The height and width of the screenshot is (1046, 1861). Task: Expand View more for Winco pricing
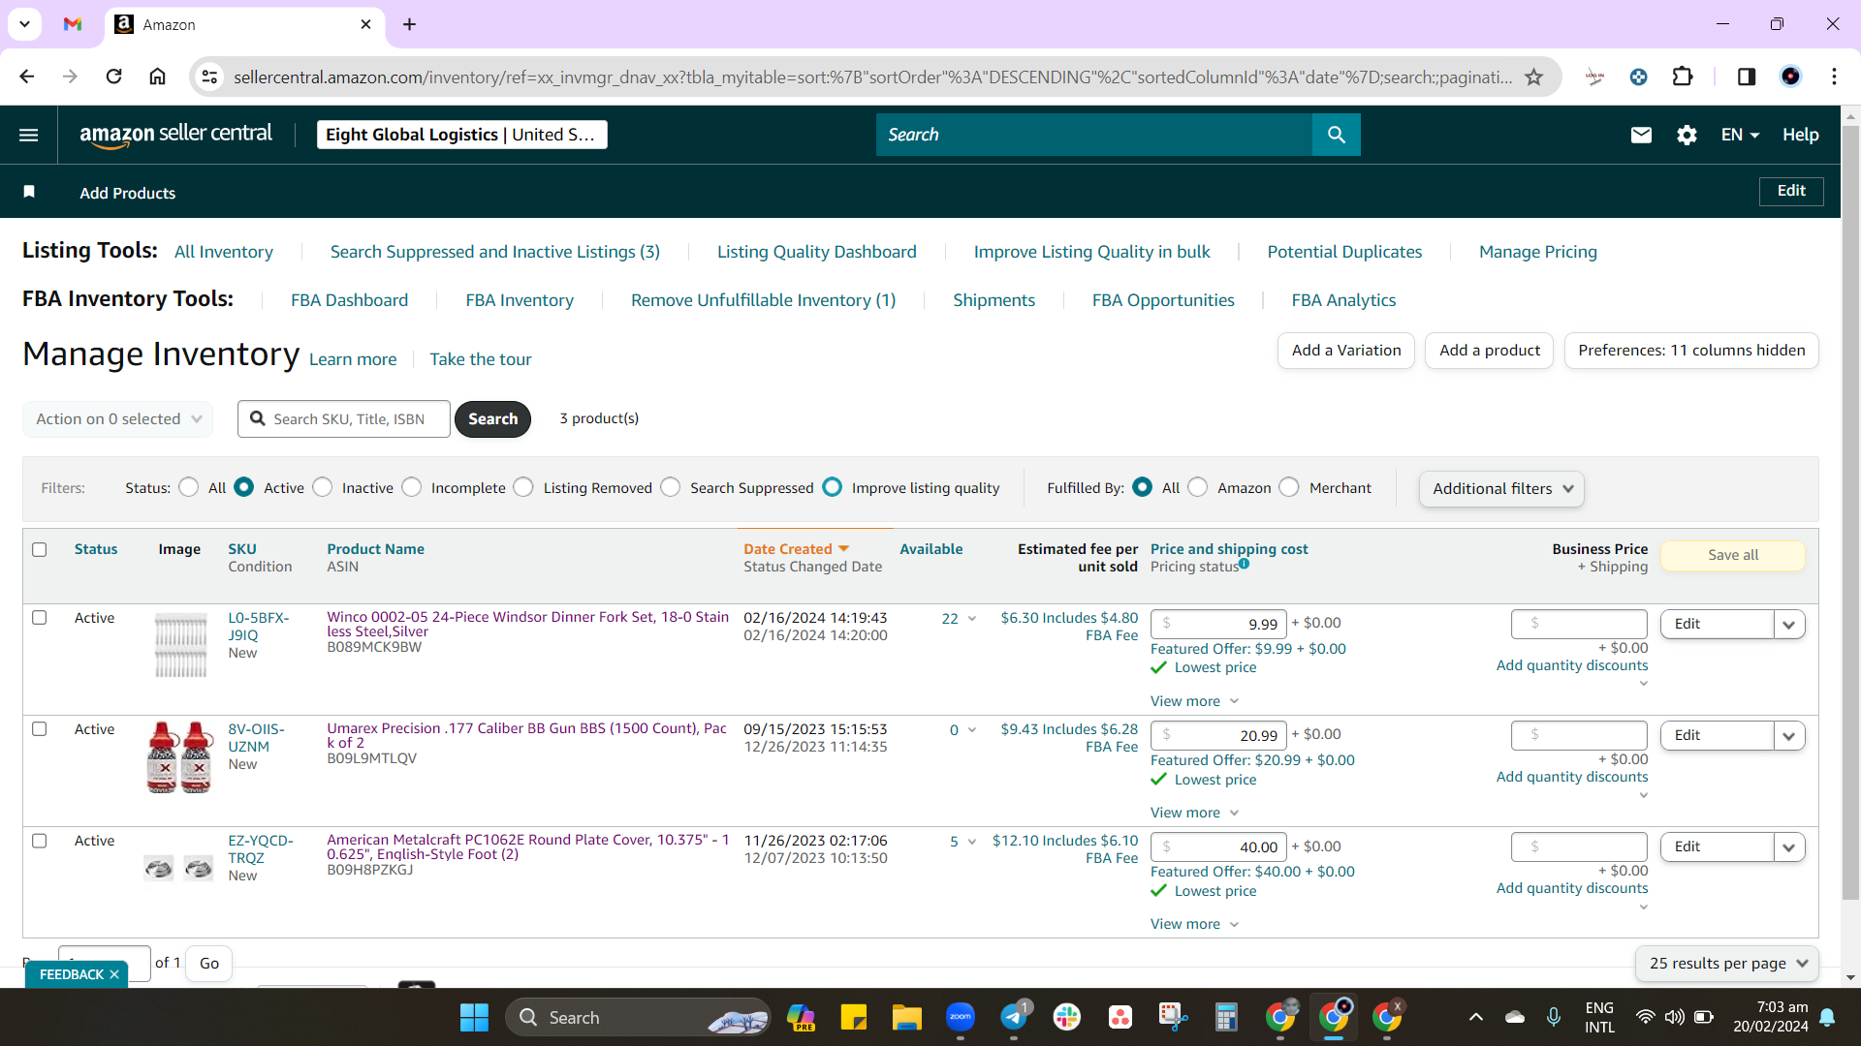click(x=1194, y=701)
